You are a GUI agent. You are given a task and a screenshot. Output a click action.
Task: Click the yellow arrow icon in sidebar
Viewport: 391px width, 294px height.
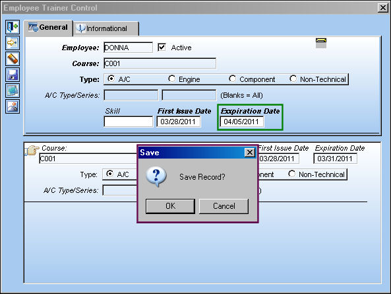tap(13, 43)
